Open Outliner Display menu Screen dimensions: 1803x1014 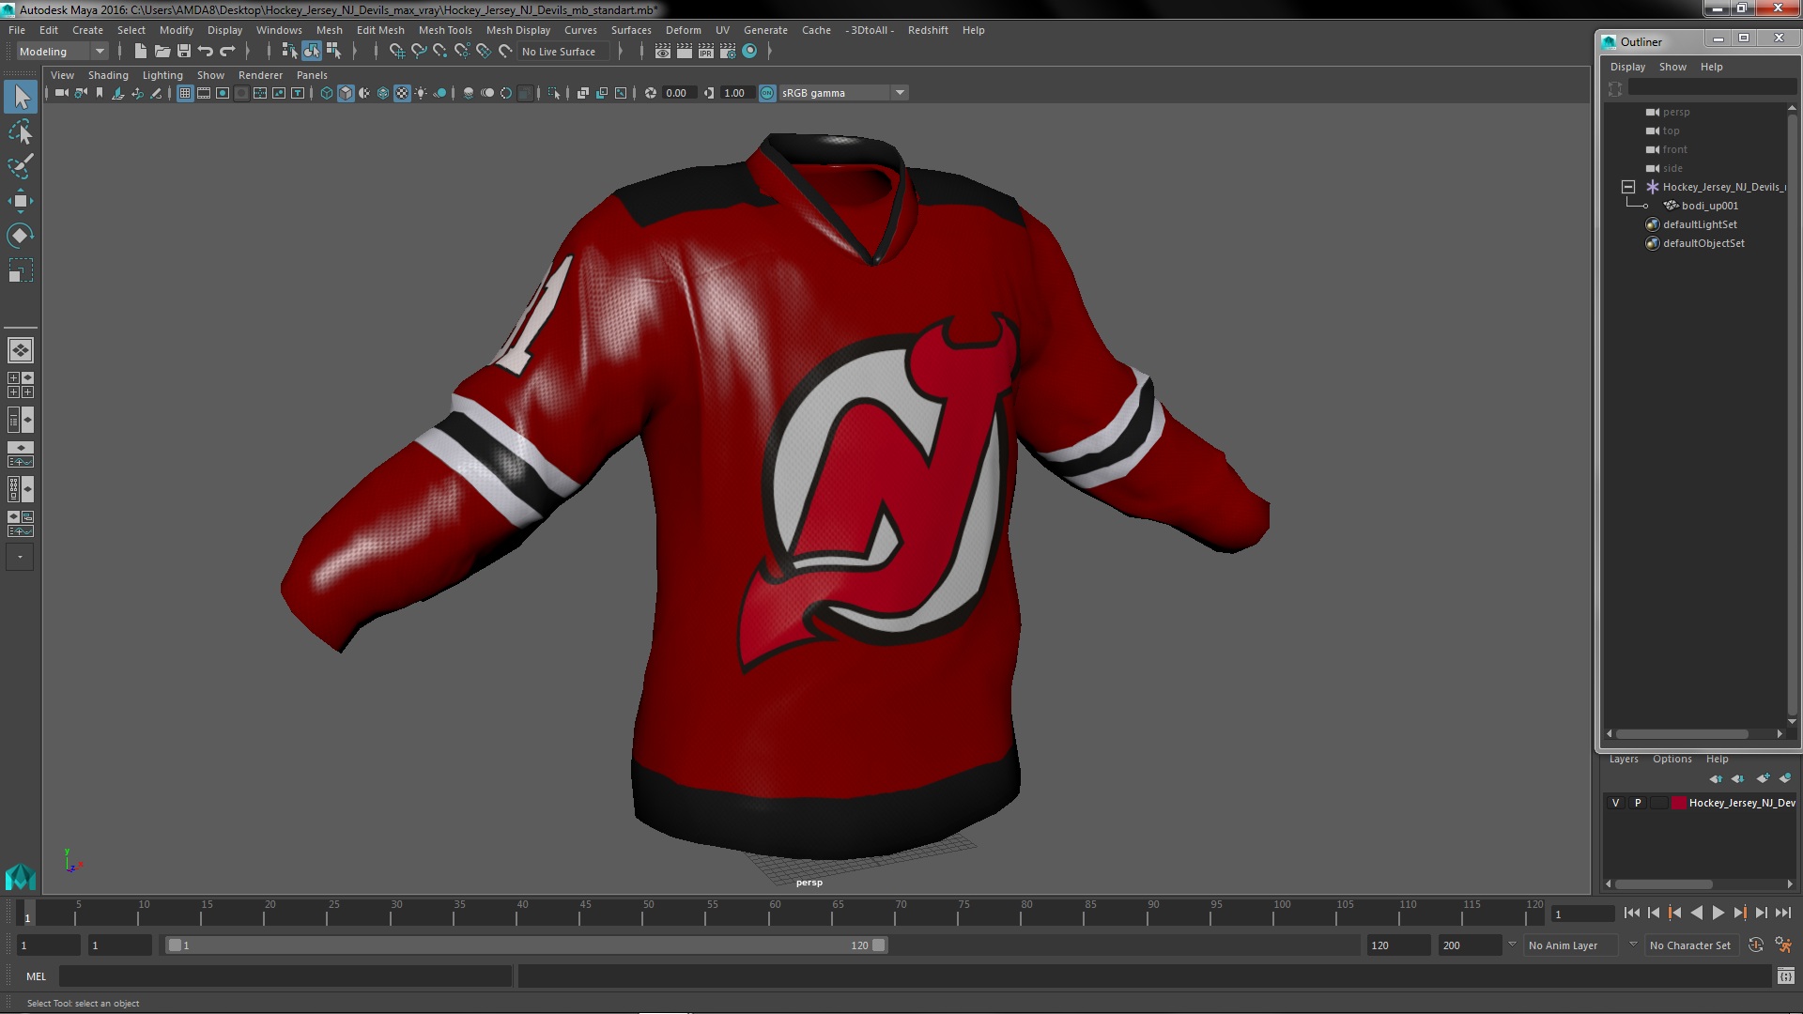1627,67
